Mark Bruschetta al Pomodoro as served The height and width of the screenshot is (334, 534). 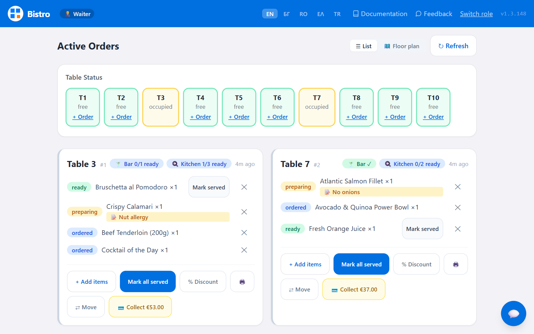(209, 187)
